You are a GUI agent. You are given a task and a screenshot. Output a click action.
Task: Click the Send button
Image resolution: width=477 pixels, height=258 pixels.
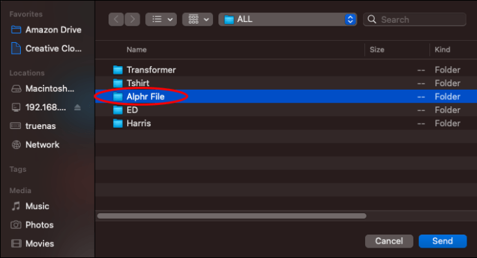click(442, 241)
